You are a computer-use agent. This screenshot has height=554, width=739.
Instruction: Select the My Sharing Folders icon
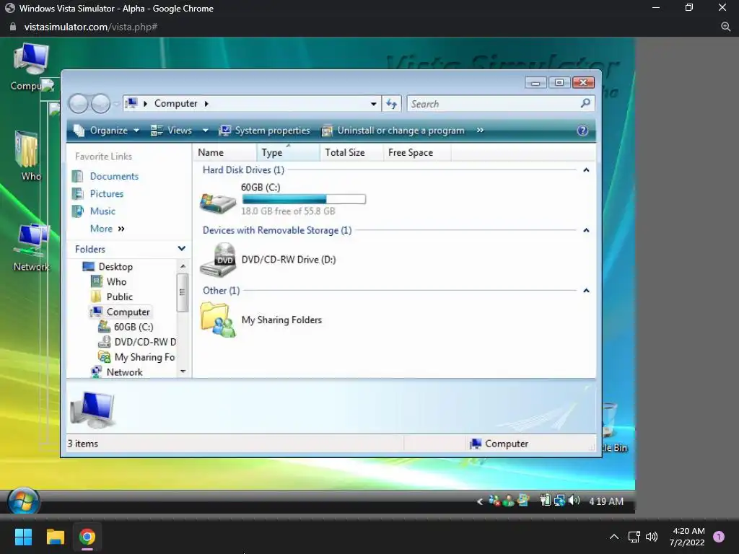pos(218,320)
